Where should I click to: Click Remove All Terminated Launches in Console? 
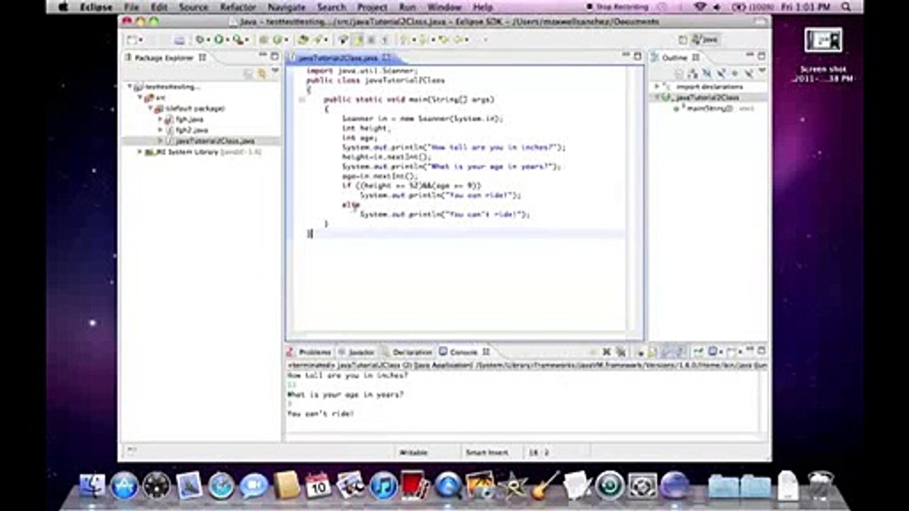click(621, 351)
